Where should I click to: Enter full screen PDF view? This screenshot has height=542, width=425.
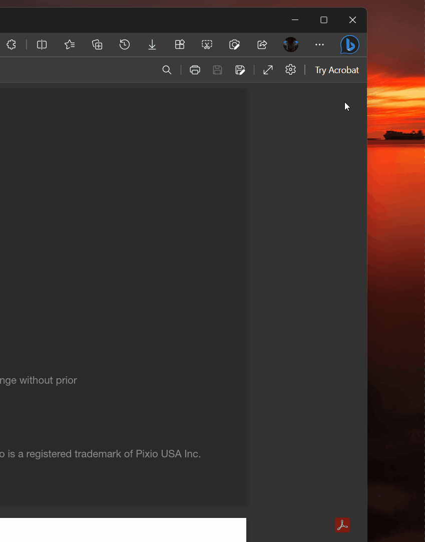268,70
